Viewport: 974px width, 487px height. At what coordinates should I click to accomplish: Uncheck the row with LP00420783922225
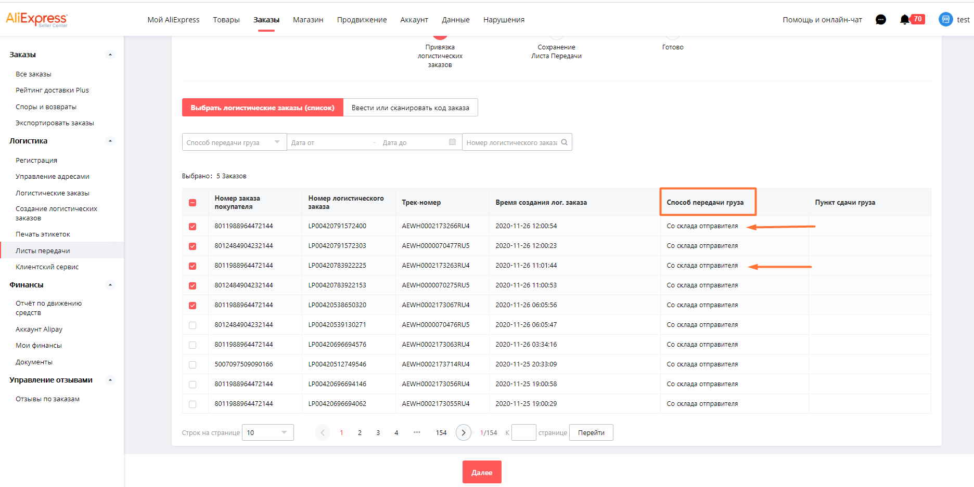coord(193,266)
